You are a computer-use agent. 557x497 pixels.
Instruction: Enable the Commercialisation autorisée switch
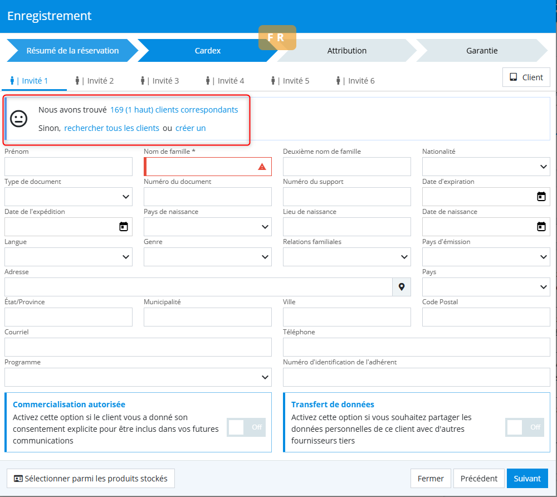pos(246,427)
